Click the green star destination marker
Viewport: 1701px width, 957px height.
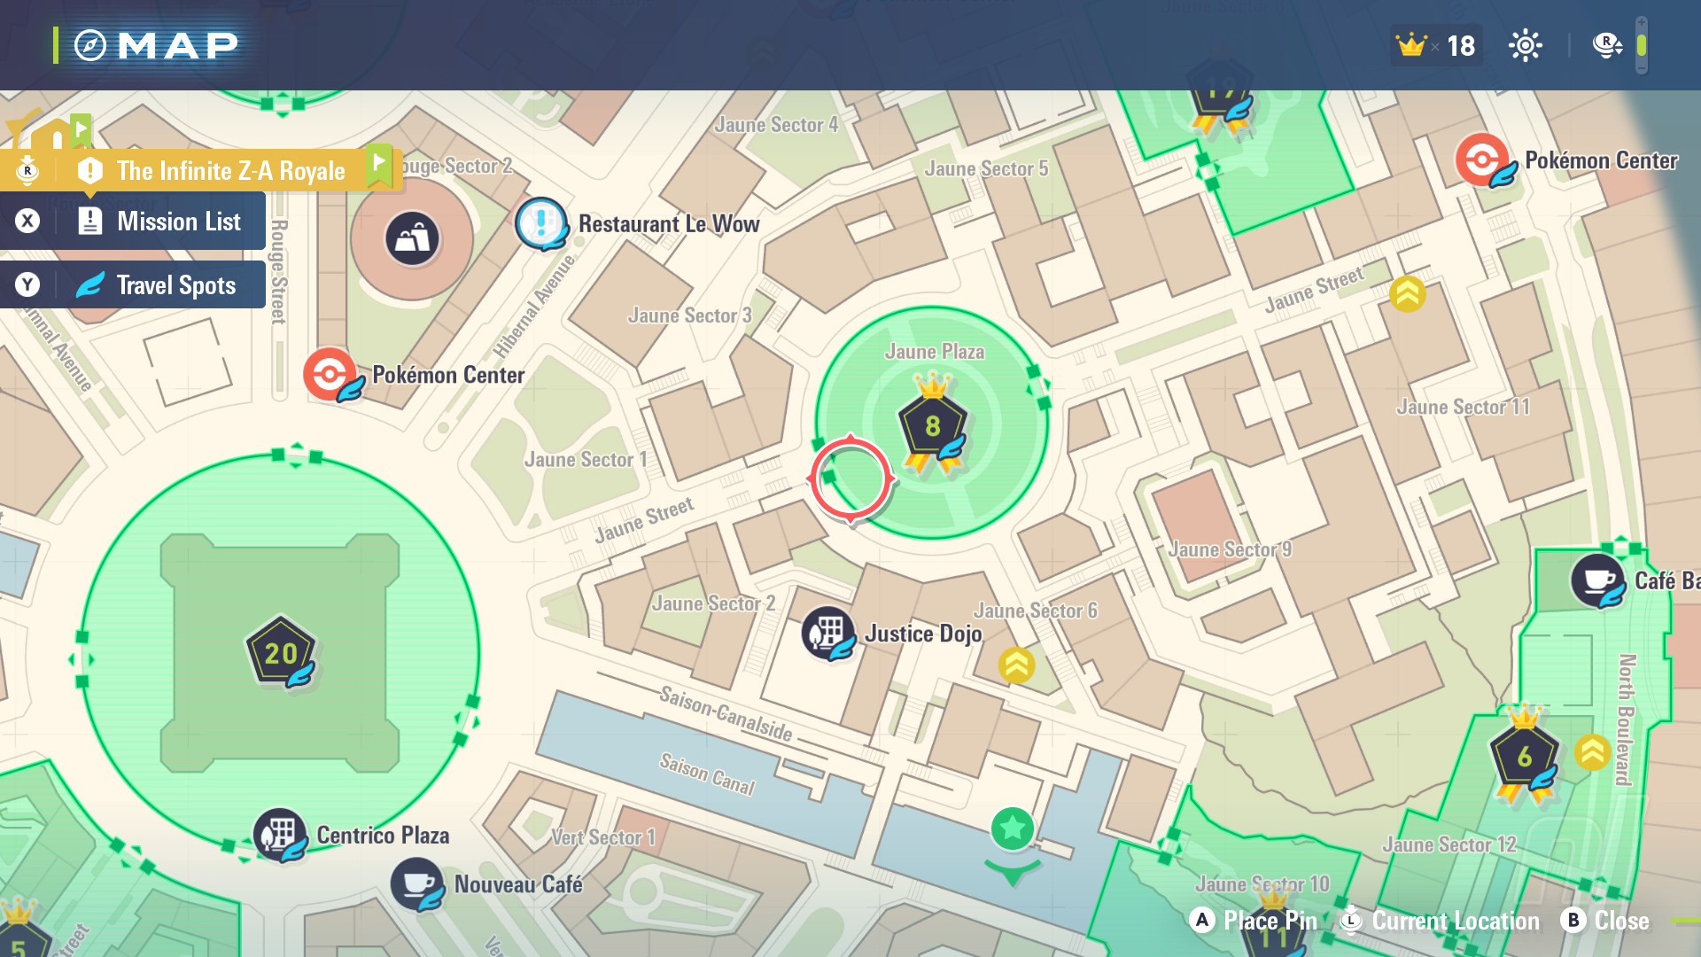(1012, 829)
